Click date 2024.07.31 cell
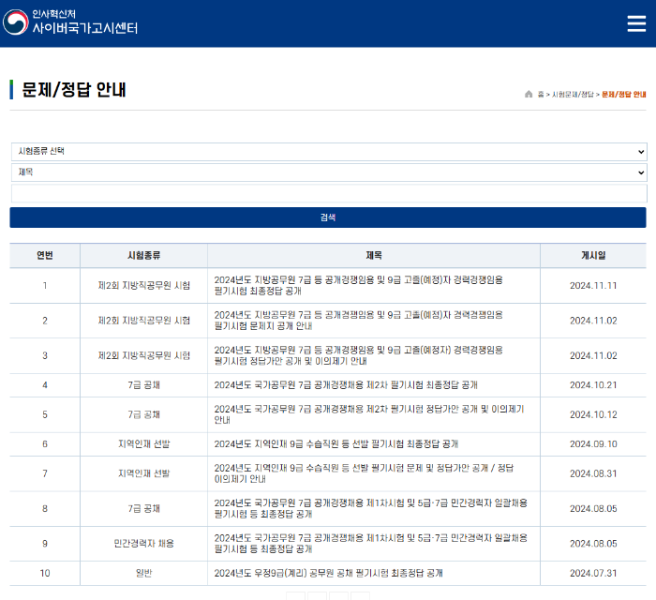Viewport: 656px width, 600px height. click(x=593, y=573)
